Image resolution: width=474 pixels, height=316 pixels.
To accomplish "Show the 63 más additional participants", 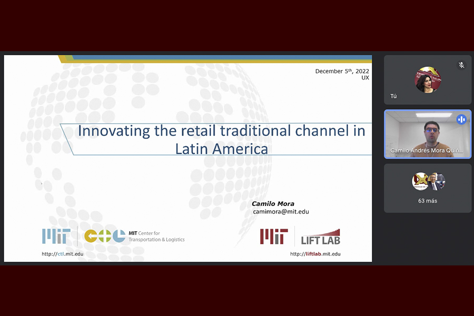I will 428,201.
